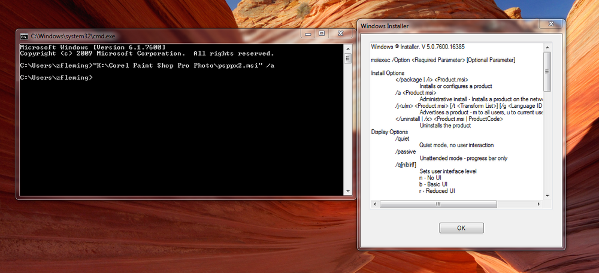Click the Windows Installer version line
599x273 pixels.
(418, 47)
